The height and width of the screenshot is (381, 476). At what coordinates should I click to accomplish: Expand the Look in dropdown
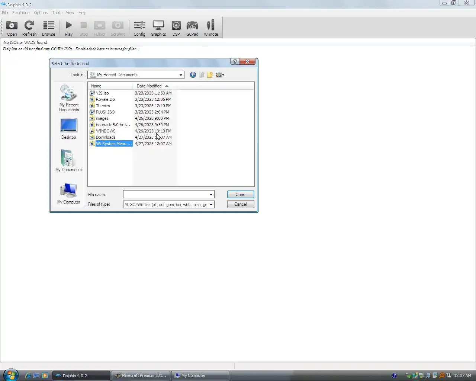181,75
